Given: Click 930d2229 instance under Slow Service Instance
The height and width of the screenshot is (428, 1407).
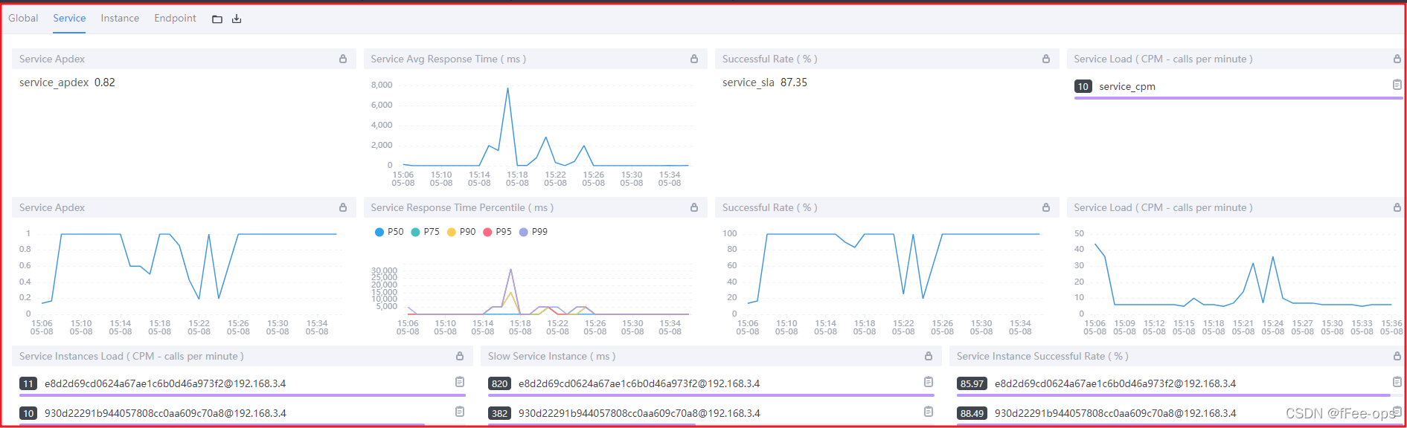Looking at the screenshot, I should (639, 413).
